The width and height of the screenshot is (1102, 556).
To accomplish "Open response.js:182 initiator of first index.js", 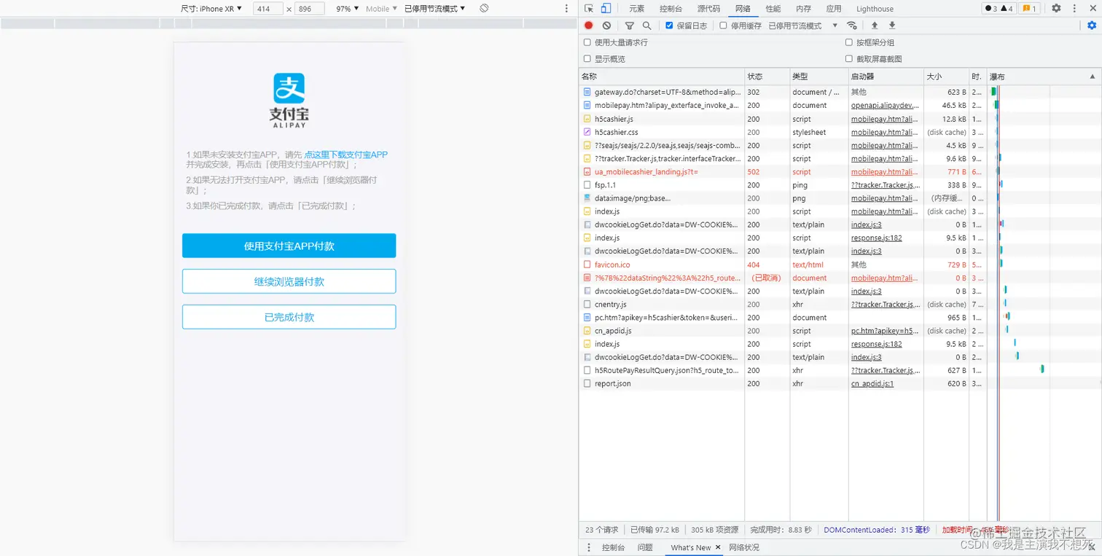I will pyautogui.click(x=876, y=238).
